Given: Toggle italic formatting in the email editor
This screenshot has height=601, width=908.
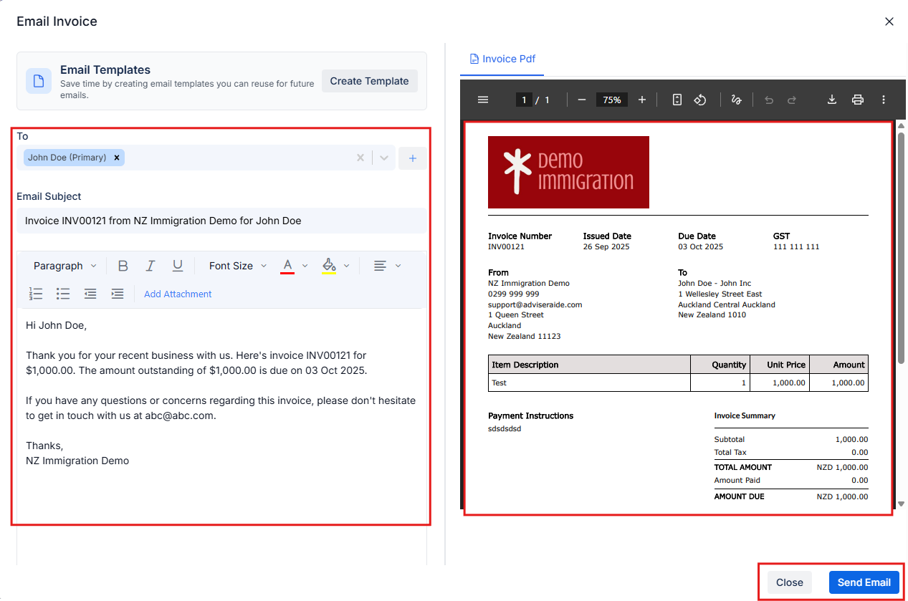Looking at the screenshot, I should click(150, 265).
